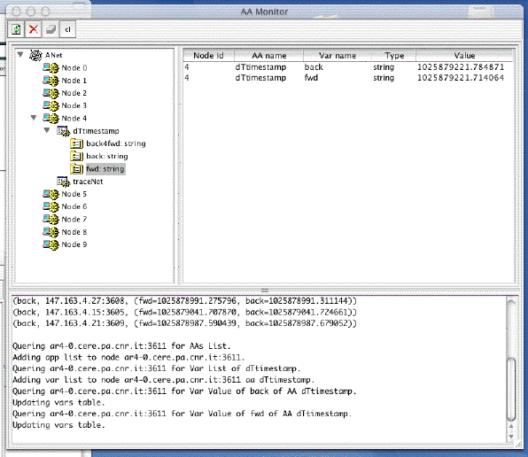Click the green refresh toolbar icon
The image size is (528, 457).
16,29
